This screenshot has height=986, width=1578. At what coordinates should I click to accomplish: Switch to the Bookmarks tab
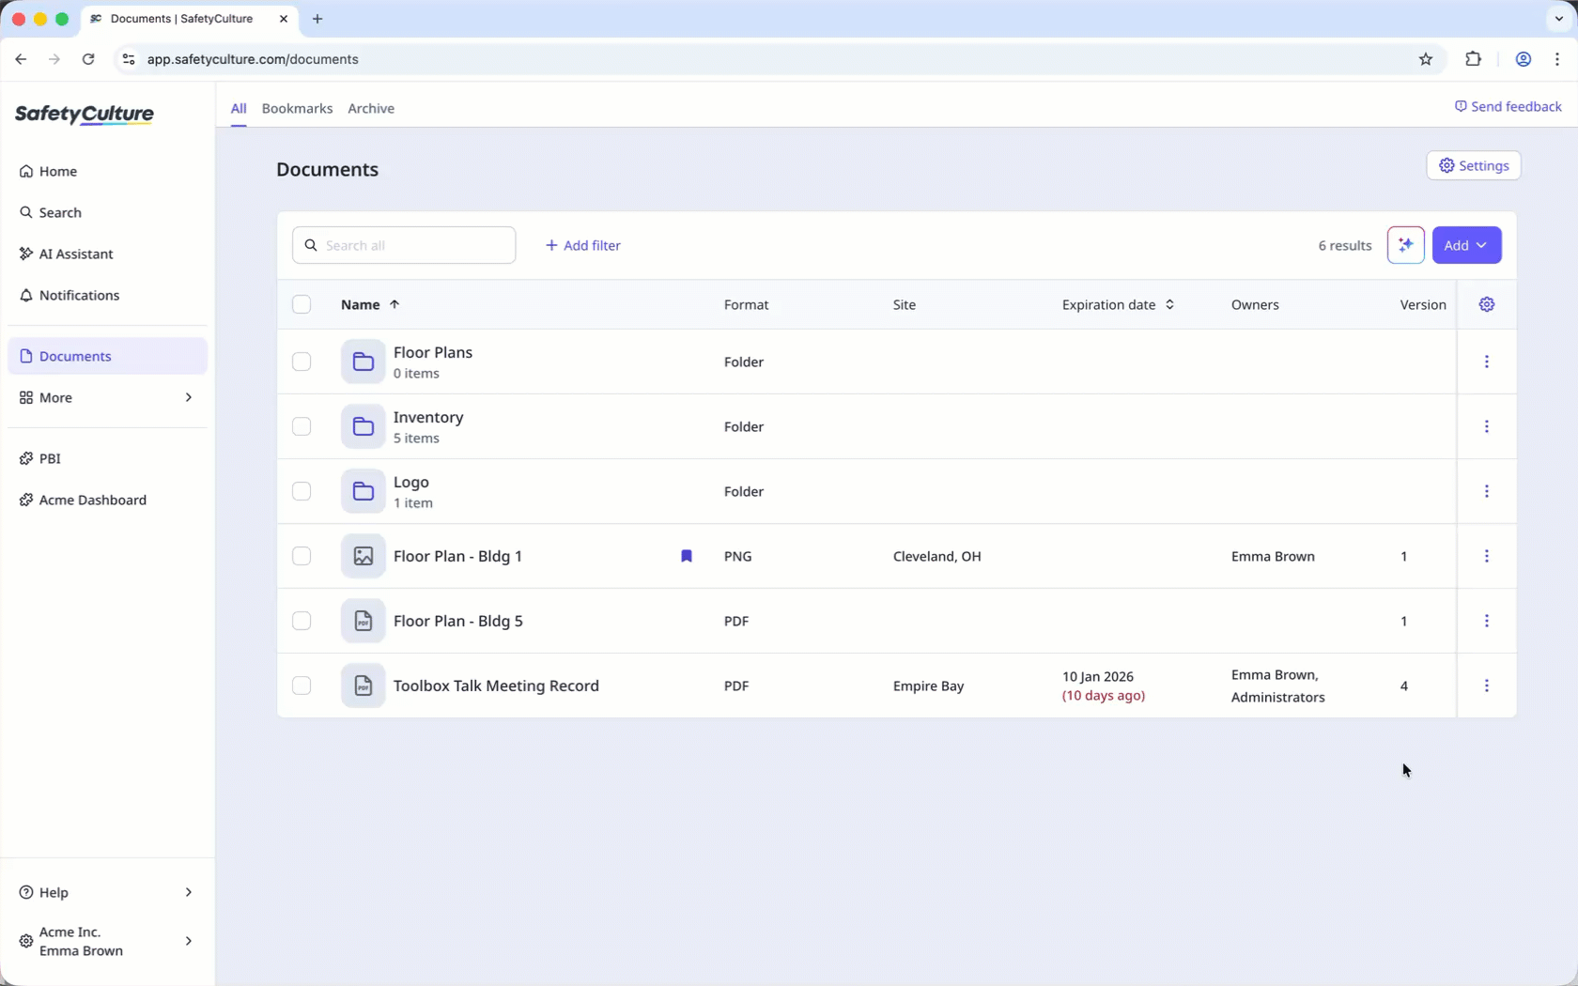coord(297,109)
